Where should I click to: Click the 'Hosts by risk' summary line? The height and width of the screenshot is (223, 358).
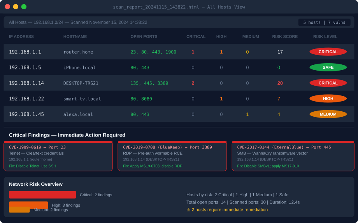tap(237, 195)
